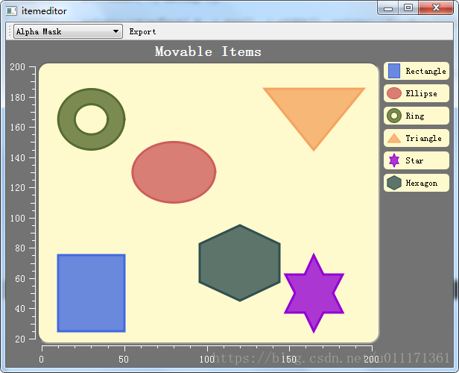Click the Ring legend icon
The image size is (459, 373).
click(x=394, y=116)
